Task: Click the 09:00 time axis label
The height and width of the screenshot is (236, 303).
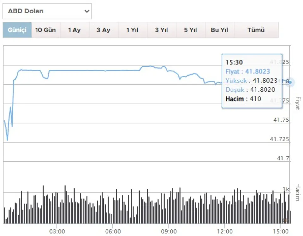Action: pyautogui.click(x=169, y=231)
